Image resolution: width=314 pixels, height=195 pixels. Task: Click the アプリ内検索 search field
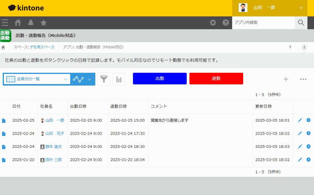263,23
